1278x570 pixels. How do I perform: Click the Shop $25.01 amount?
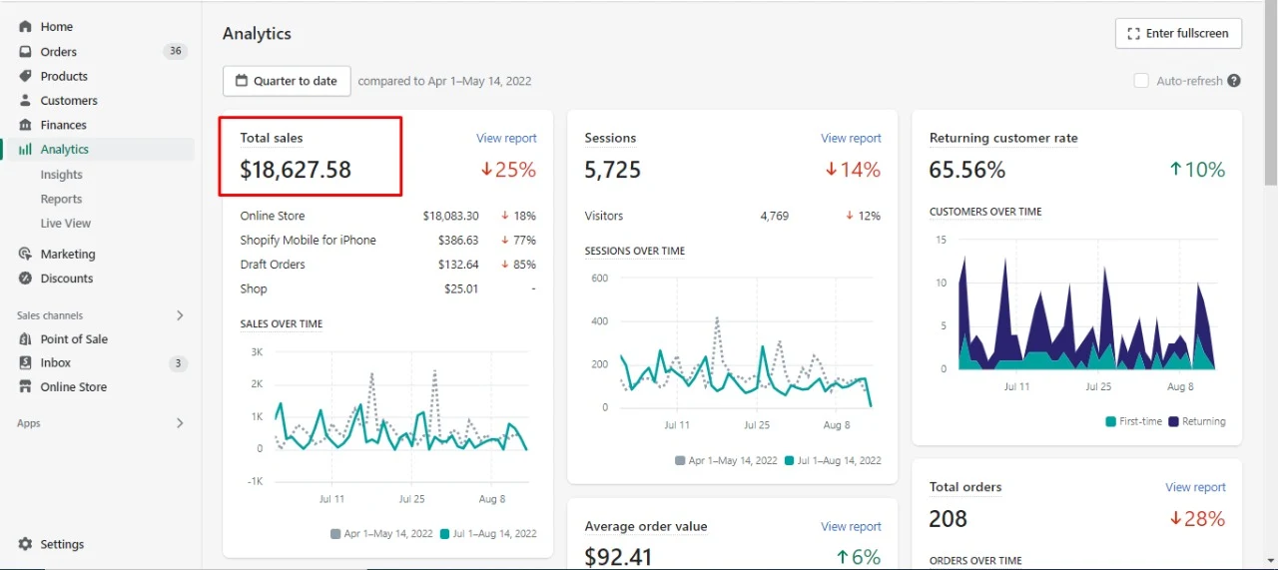pos(461,289)
